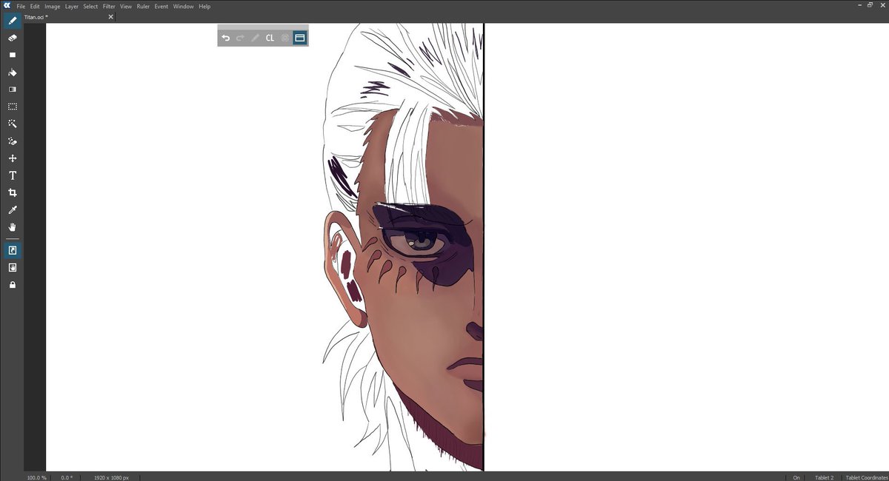Select the Rectangular Selection tool
The height and width of the screenshot is (481, 889).
pyautogui.click(x=13, y=107)
